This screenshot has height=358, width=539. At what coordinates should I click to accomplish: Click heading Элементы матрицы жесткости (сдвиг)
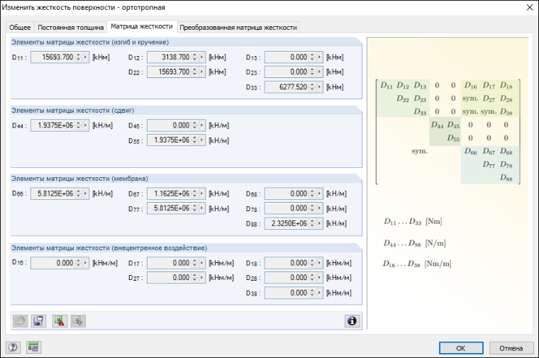pos(72,111)
